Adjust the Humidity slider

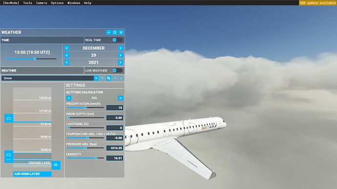(x=85, y=158)
